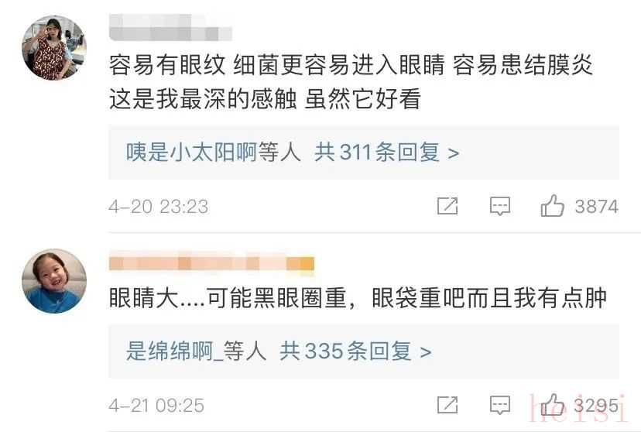This screenshot has height=432, width=641.
Task: Tap the first commenter's blurred username
Action: click(x=170, y=27)
